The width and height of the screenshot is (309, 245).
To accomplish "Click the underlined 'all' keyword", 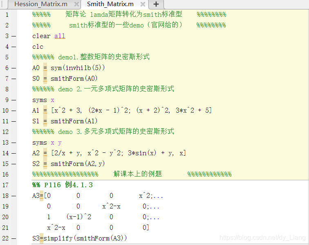I will (x=60, y=36).
